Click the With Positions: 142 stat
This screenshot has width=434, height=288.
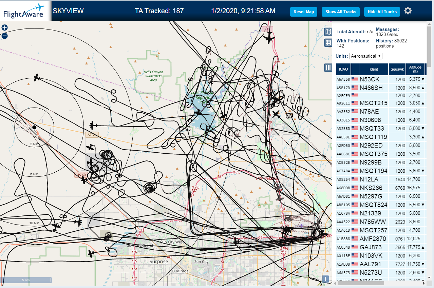coord(353,43)
